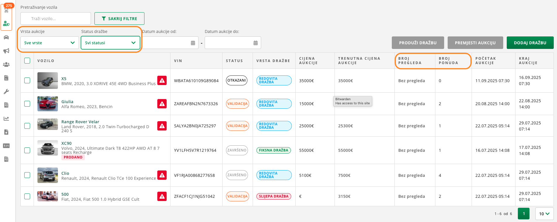This screenshot has width=557, height=222.
Task: Open the users group sidebar icon
Action: pyautogui.click(x=6, y=64)
